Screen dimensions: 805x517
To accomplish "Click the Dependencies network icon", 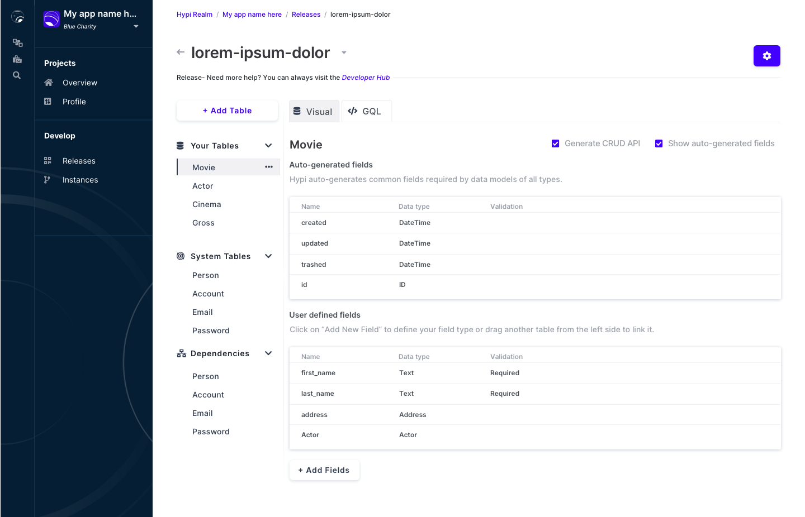I will [181, 353].
